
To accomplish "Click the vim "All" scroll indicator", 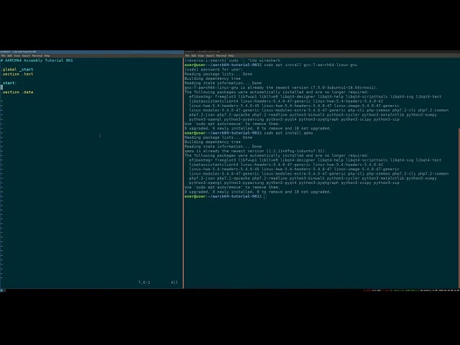I will [x=174, y=282].
